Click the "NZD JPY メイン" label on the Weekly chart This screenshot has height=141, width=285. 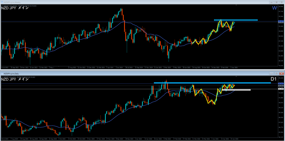point(14,8)
